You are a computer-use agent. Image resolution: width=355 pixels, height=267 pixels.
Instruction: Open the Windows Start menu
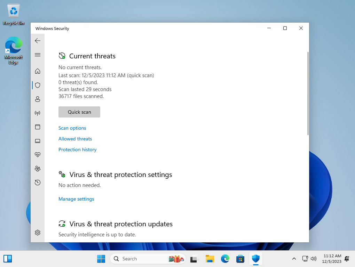pyautogui.click(x=101, y=259)
